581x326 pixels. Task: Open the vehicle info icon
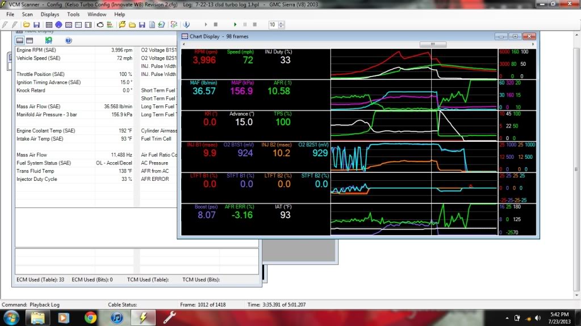click(186, 25)
